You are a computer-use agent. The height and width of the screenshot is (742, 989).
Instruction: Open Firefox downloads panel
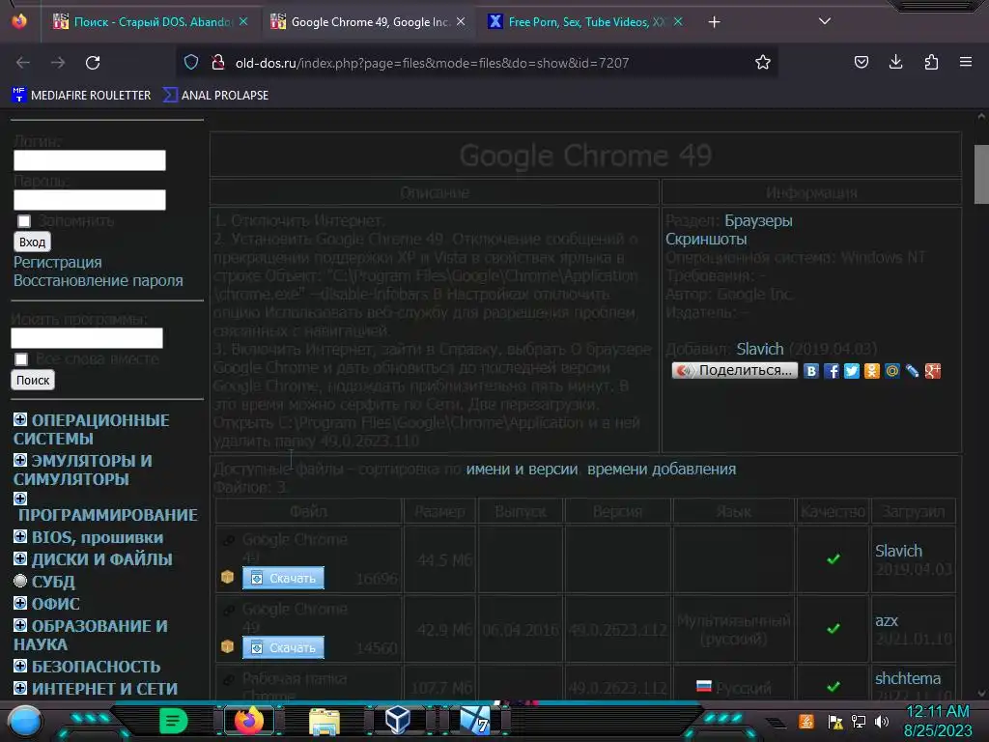(x=895, y=62)
